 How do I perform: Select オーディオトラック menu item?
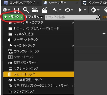point(39,40)
